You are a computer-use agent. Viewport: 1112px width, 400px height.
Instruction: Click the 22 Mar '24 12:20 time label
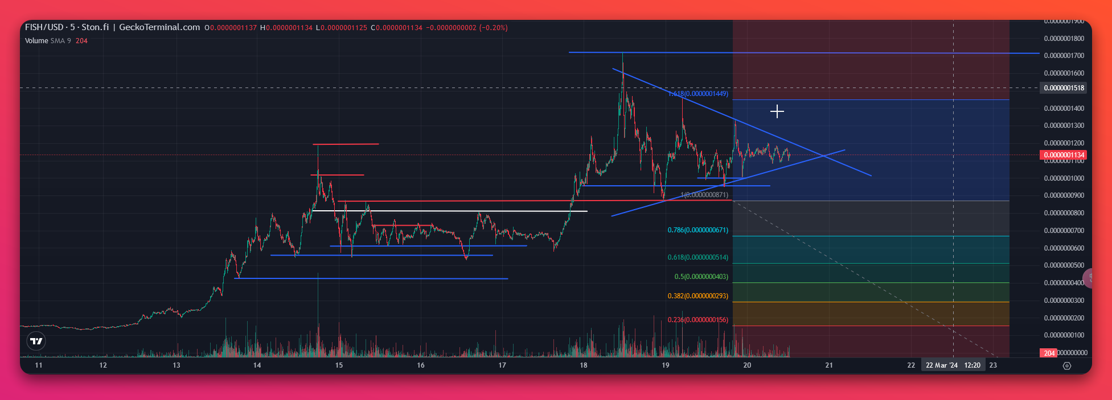point(953,365)
